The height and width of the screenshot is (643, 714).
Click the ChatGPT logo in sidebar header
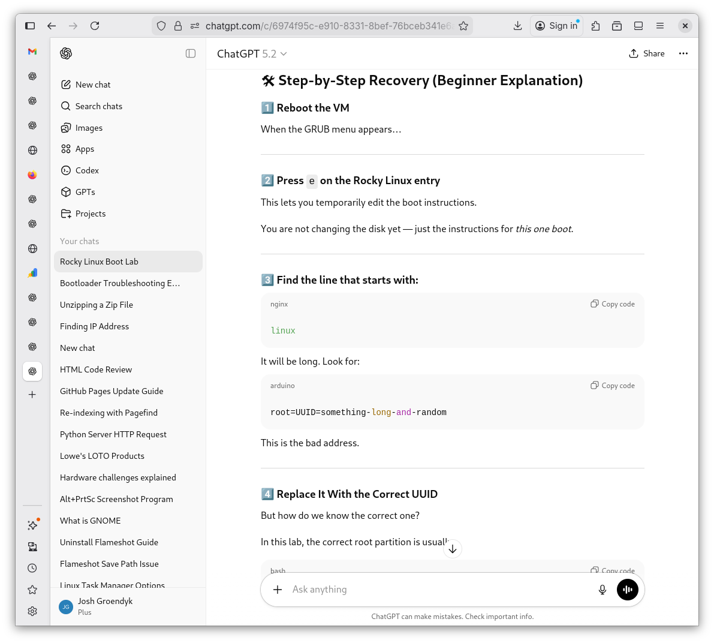pos(66,53)
